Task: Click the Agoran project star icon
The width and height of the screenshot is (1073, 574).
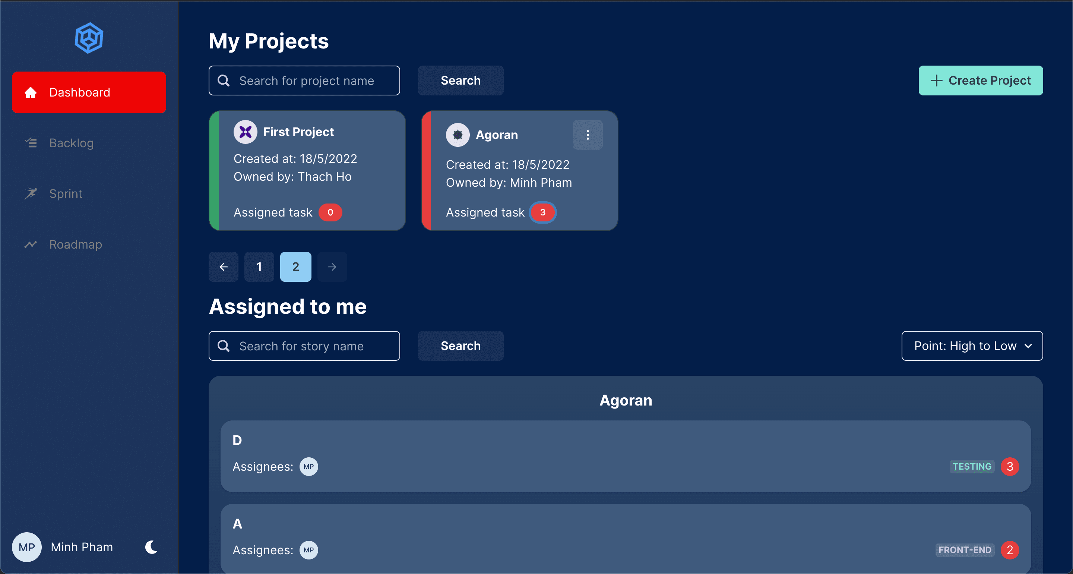Action: [458, 135]
